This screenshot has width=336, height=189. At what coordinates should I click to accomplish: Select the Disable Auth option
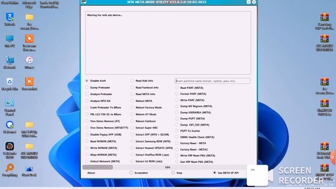pyautogui.click(x=96, y=81)
